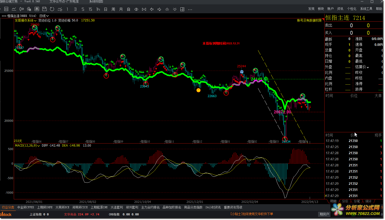Screen dimensions: 385x220
Task: Select the monthly (月) period button
Action: click(x=121, y=9)
